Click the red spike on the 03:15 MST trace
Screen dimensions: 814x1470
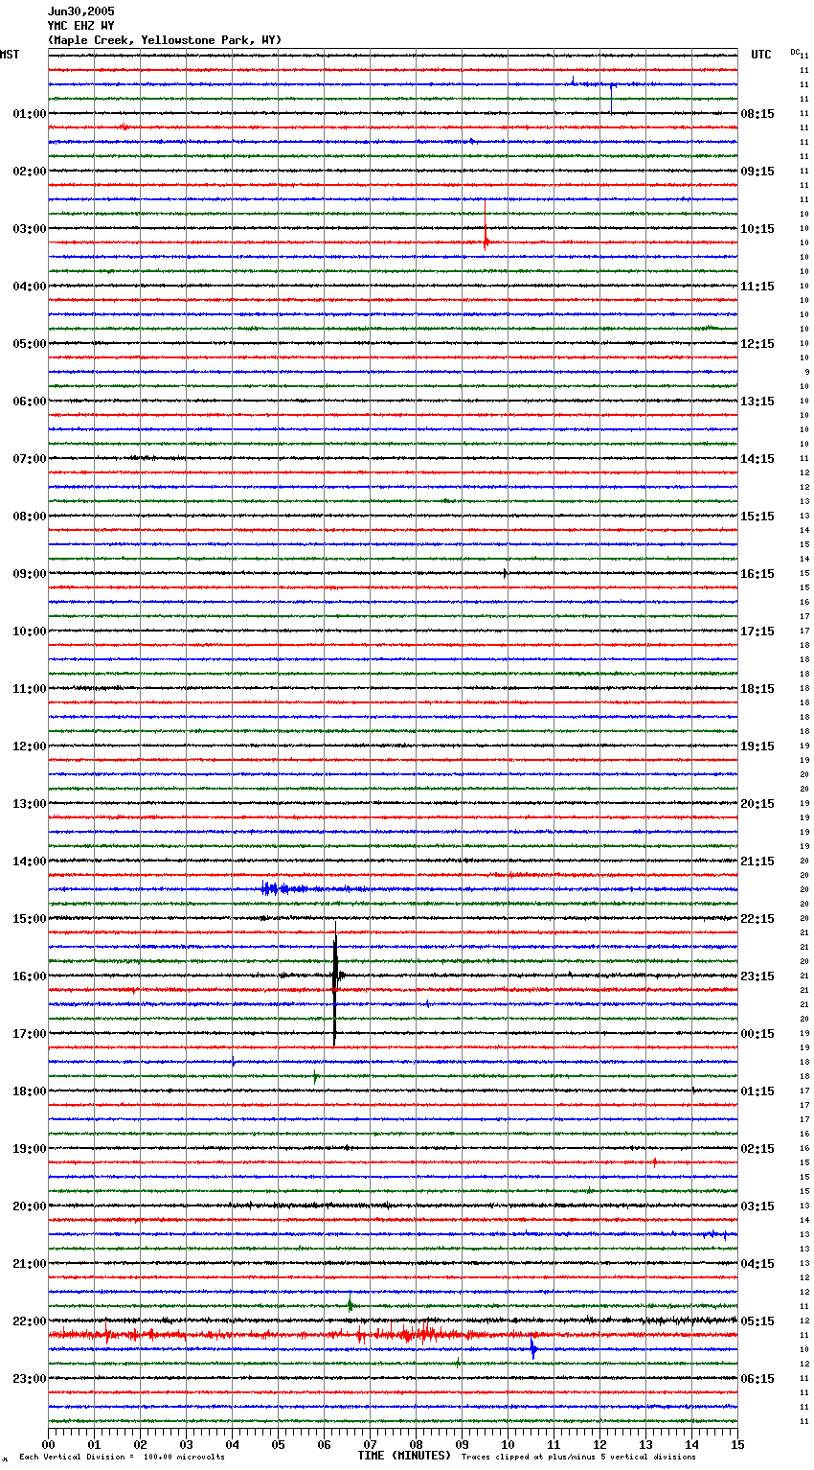pos(486,227)
